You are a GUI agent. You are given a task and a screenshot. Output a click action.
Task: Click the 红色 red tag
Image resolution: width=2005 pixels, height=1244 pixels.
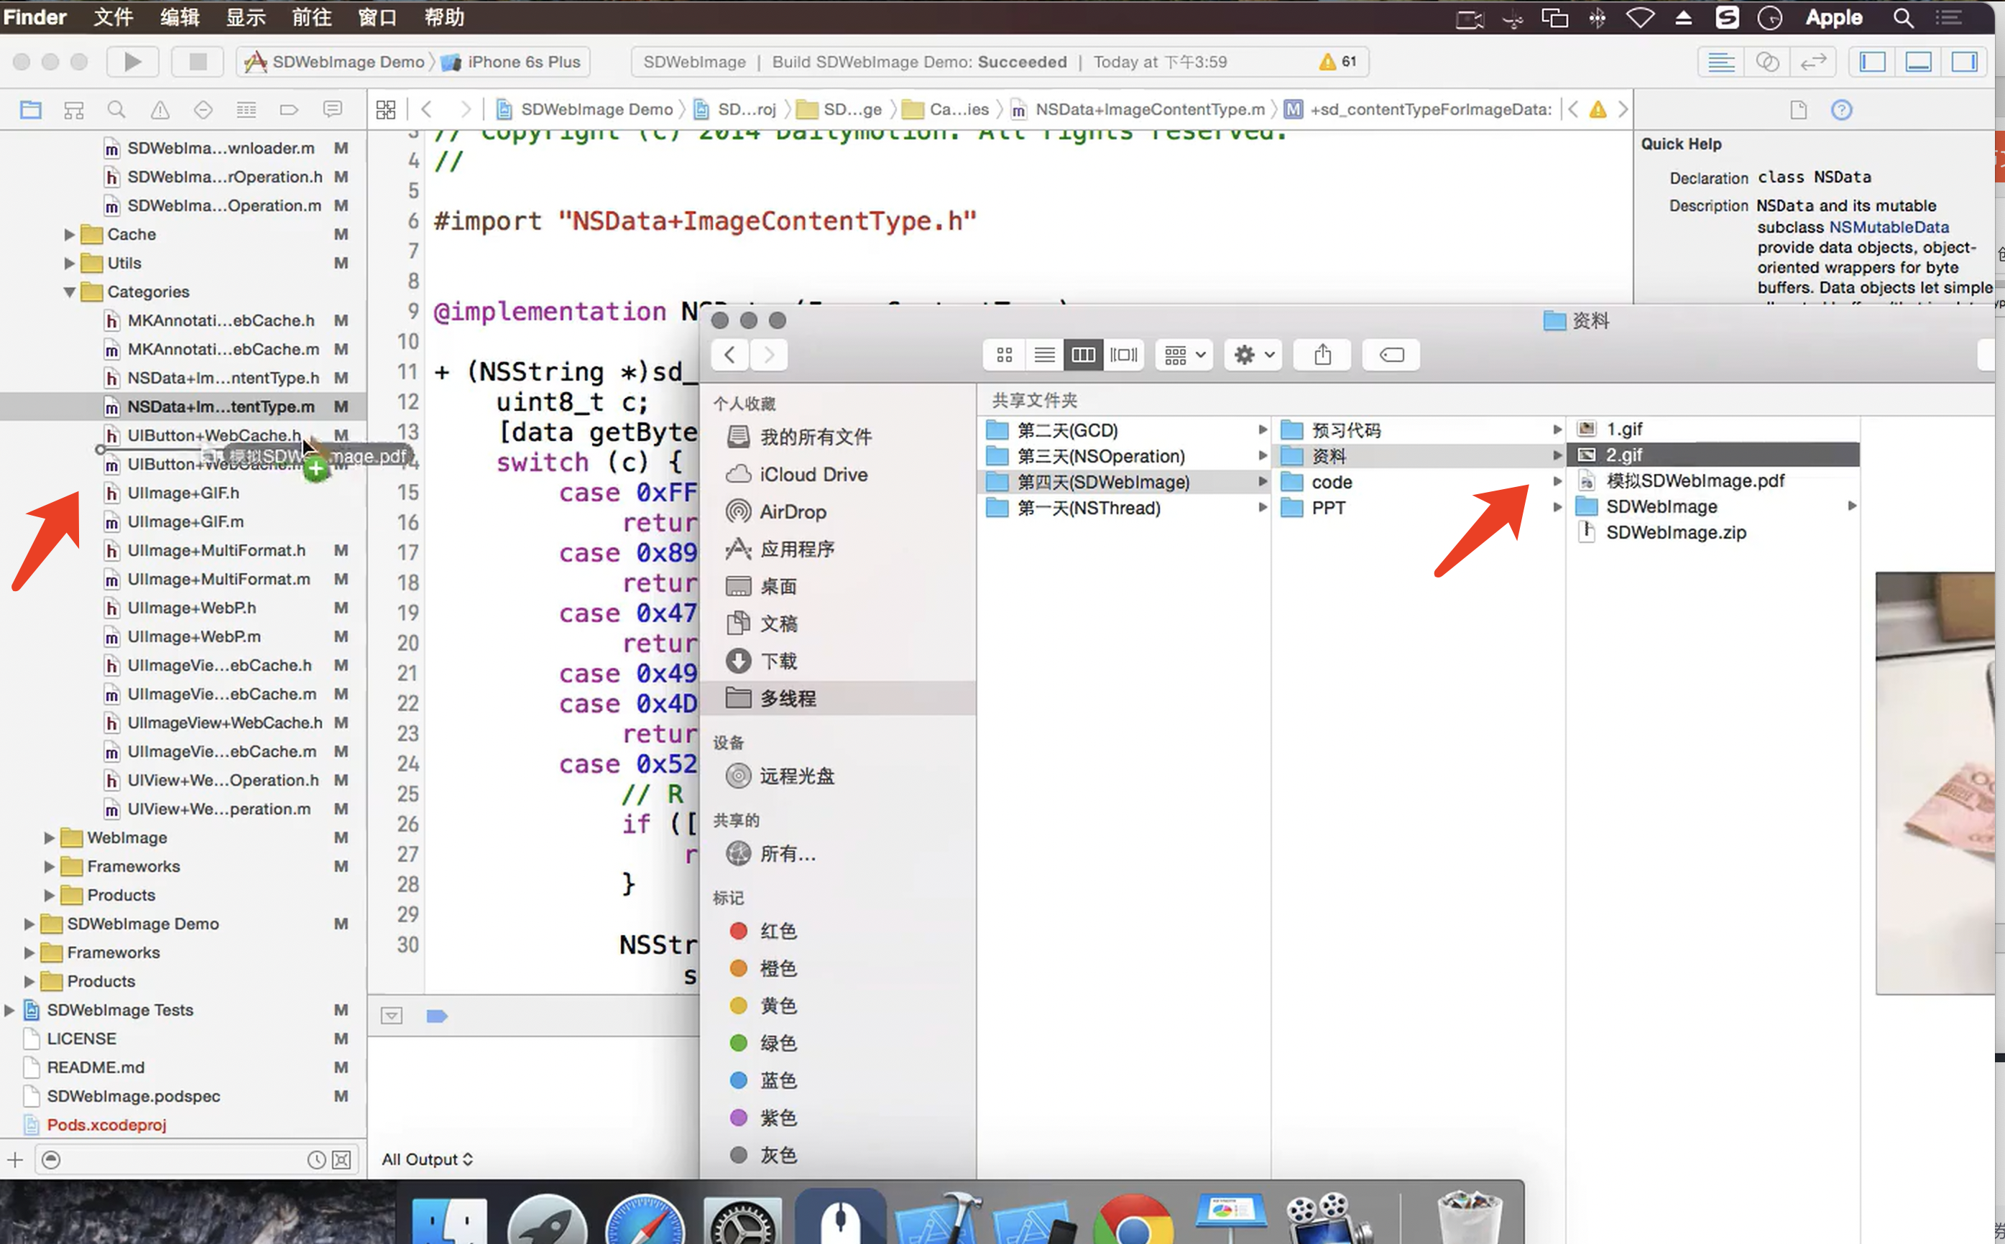coord(777,931)
